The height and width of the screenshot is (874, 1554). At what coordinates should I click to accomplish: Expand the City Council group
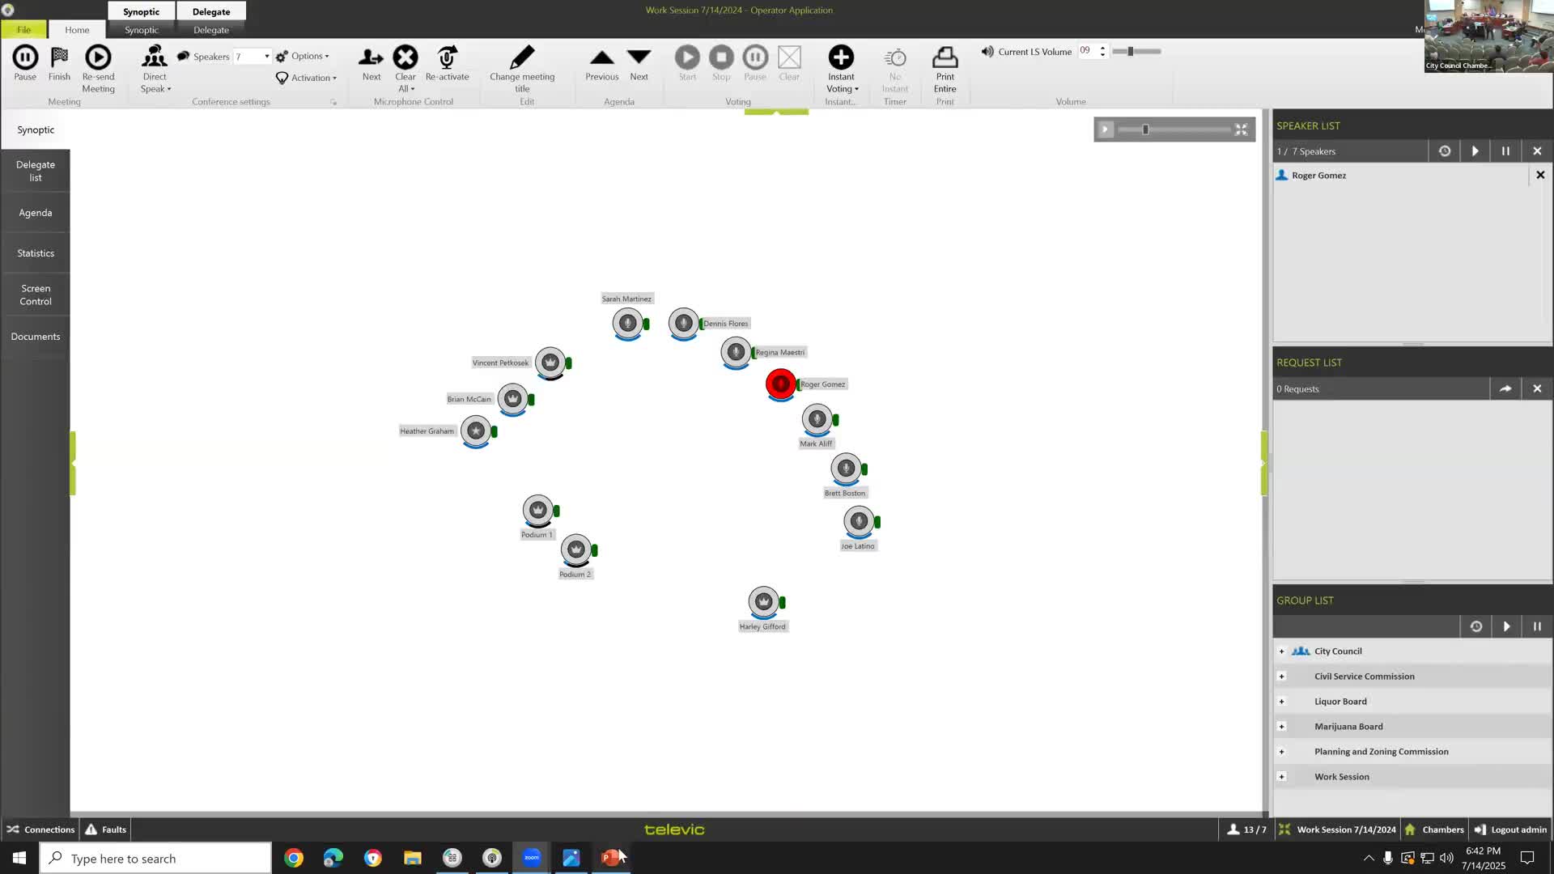pyautogui.click(x=1281, y=651)
